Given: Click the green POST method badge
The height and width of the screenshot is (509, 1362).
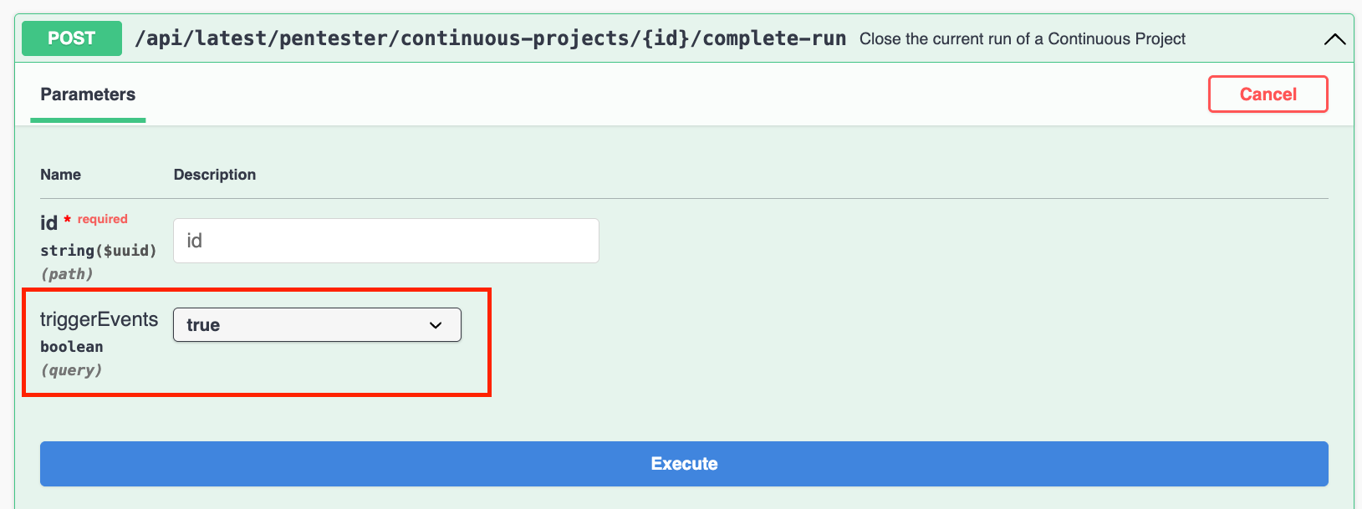Looking at the screenshot, I should pyautogui.click(x=72, y=38).
